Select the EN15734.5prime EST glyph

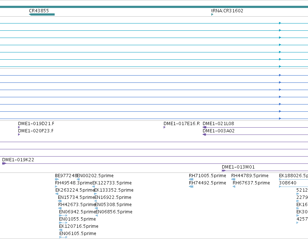pyautogui.click(x=60, y=201)
